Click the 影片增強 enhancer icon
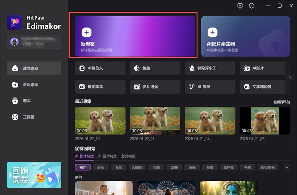 [x=137, y=87]
